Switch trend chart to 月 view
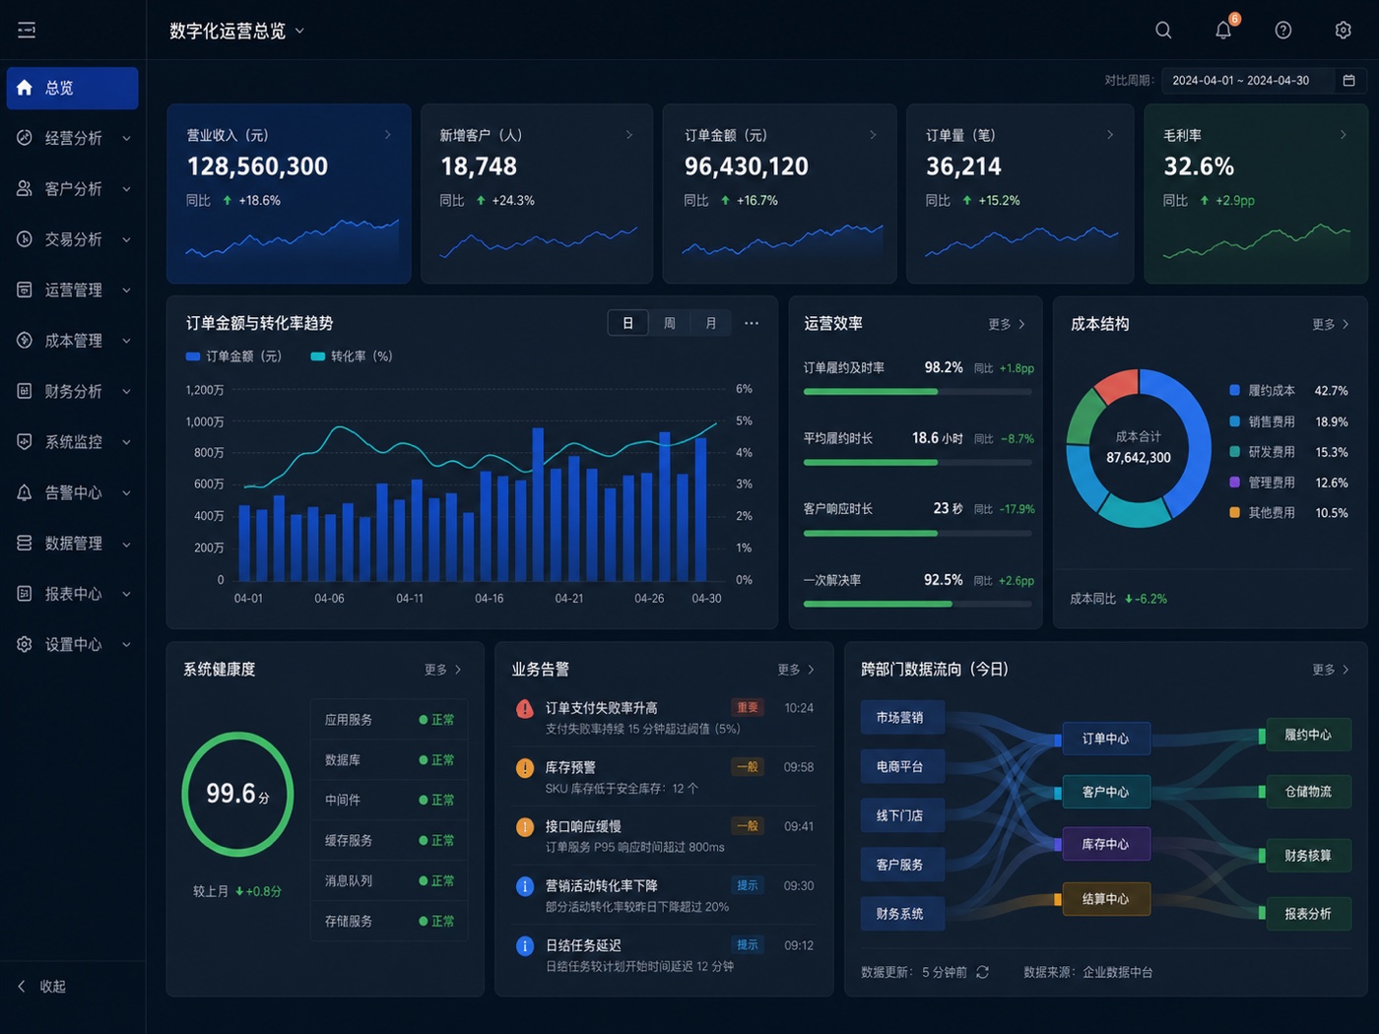Viewport: 1379px width, 1034px height. point(711,323)
